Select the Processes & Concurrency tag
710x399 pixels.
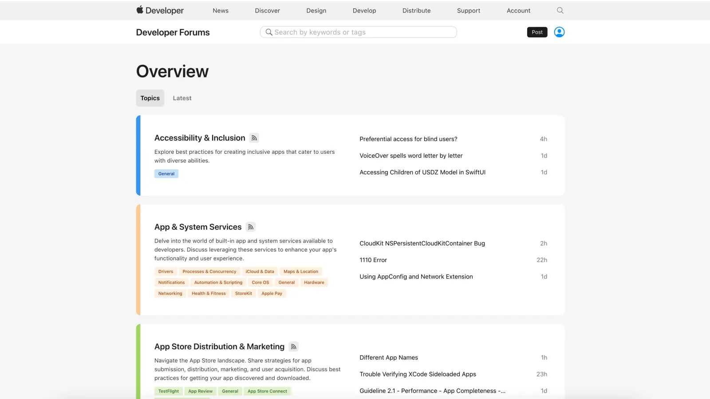pos(209,271)
